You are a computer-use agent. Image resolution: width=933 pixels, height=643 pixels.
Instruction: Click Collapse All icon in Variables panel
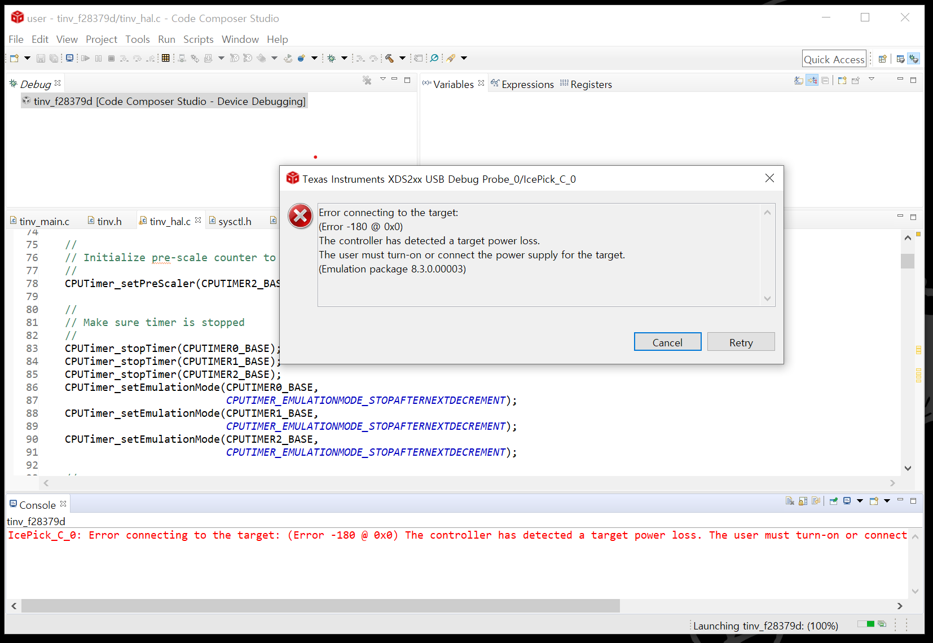pos(825,80)
